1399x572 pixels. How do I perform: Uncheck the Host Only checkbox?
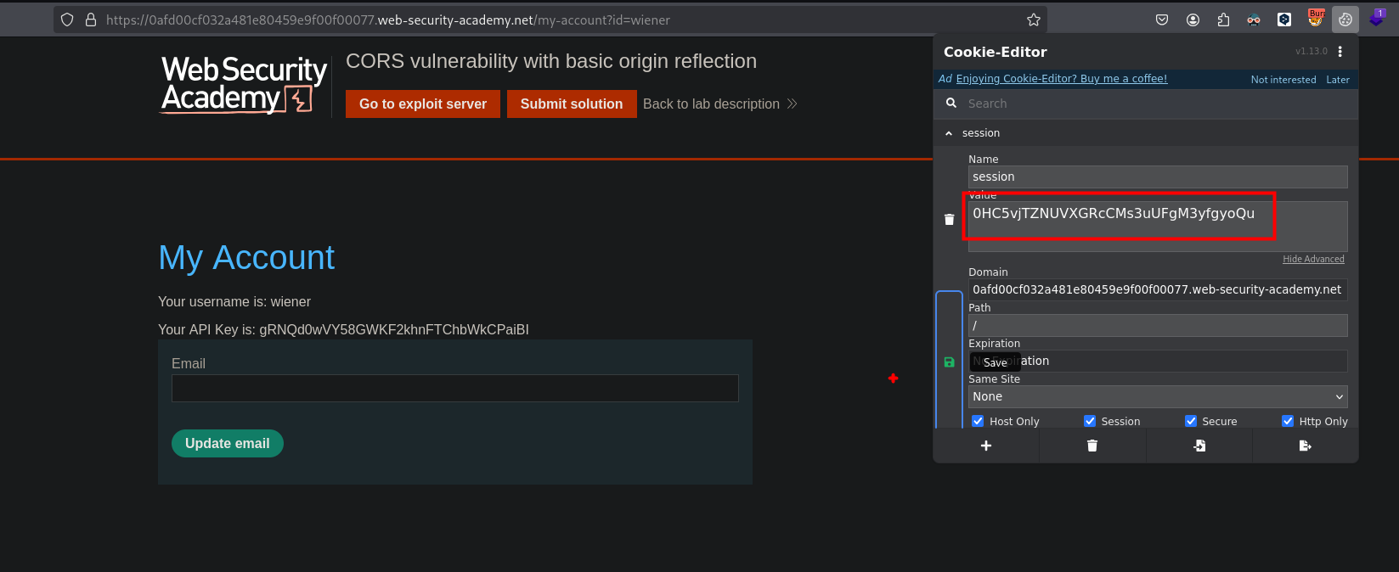tap(978, 421)
